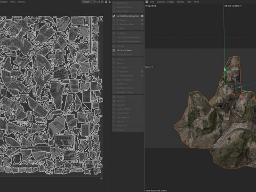Click the round globe icon in texture toolbar
This screenshot has height=192, width=256.
106,2
